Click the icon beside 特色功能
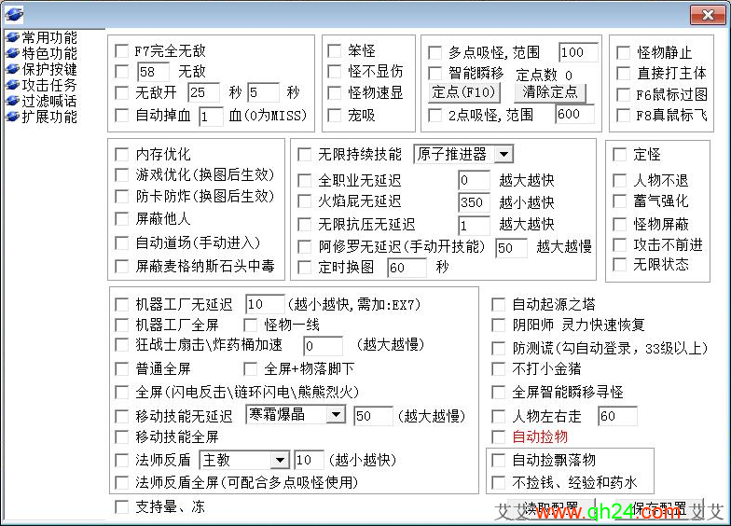Screen dimensions: 731x526 click(12, 54)
